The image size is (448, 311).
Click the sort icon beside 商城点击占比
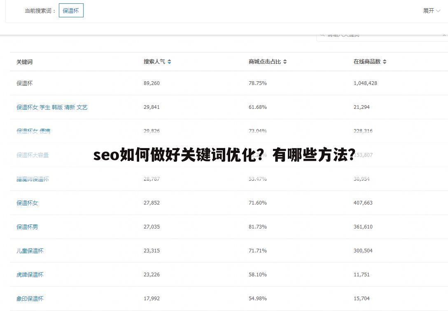[x=285, y=61]
